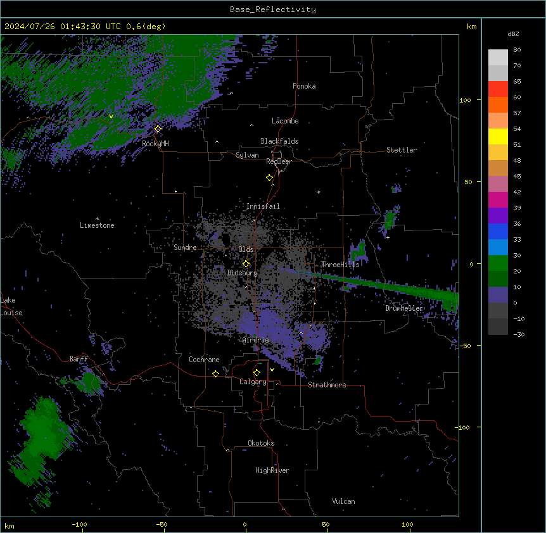Click the ThreeHills label
The height and width of the screenshot is (533, 546).
point(340,265)
